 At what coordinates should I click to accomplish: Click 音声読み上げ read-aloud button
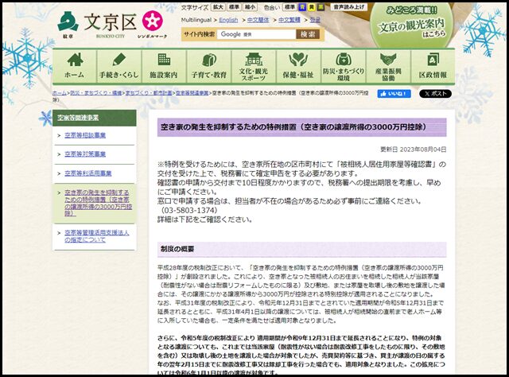point(349,7)
